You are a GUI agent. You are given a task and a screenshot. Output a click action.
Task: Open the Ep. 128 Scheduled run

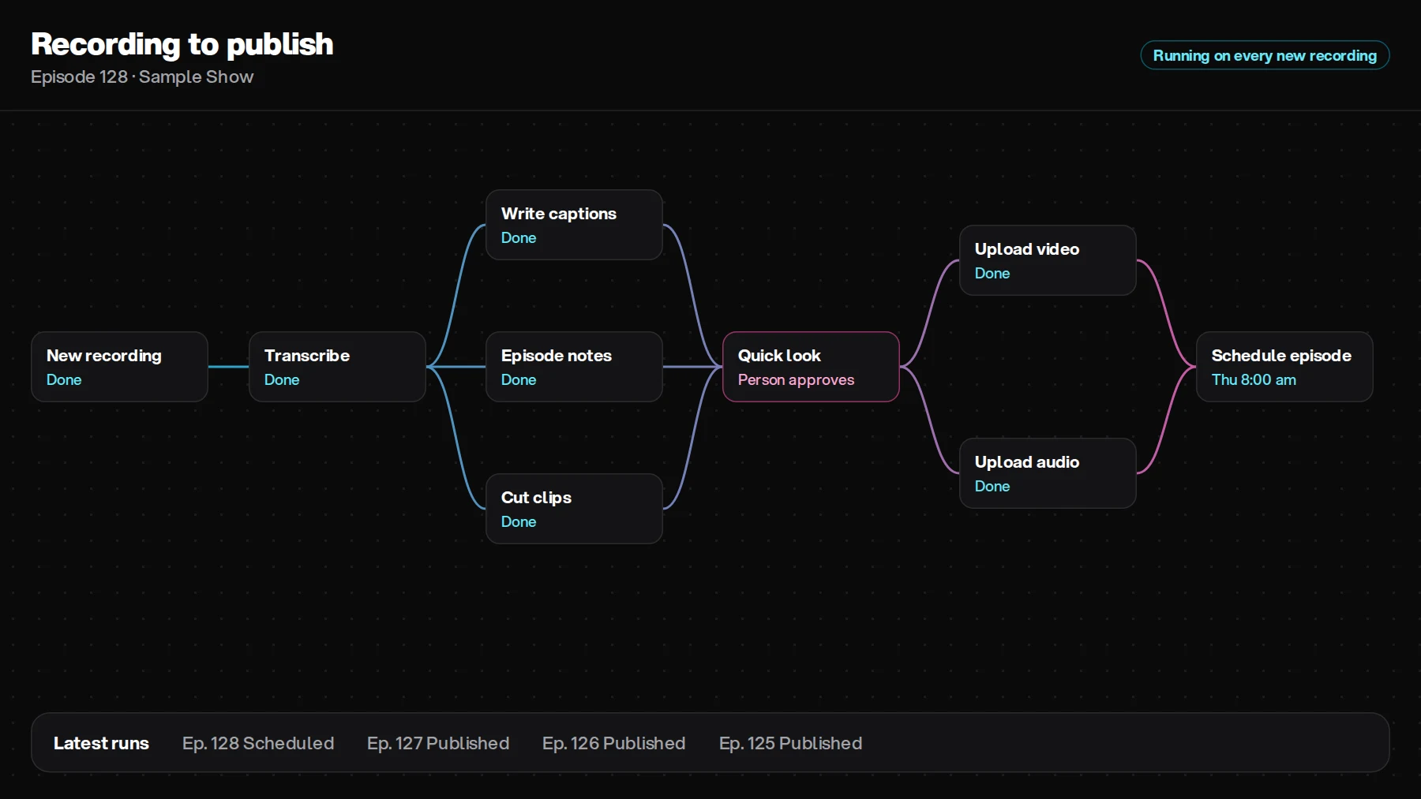[x=258, y=743]
